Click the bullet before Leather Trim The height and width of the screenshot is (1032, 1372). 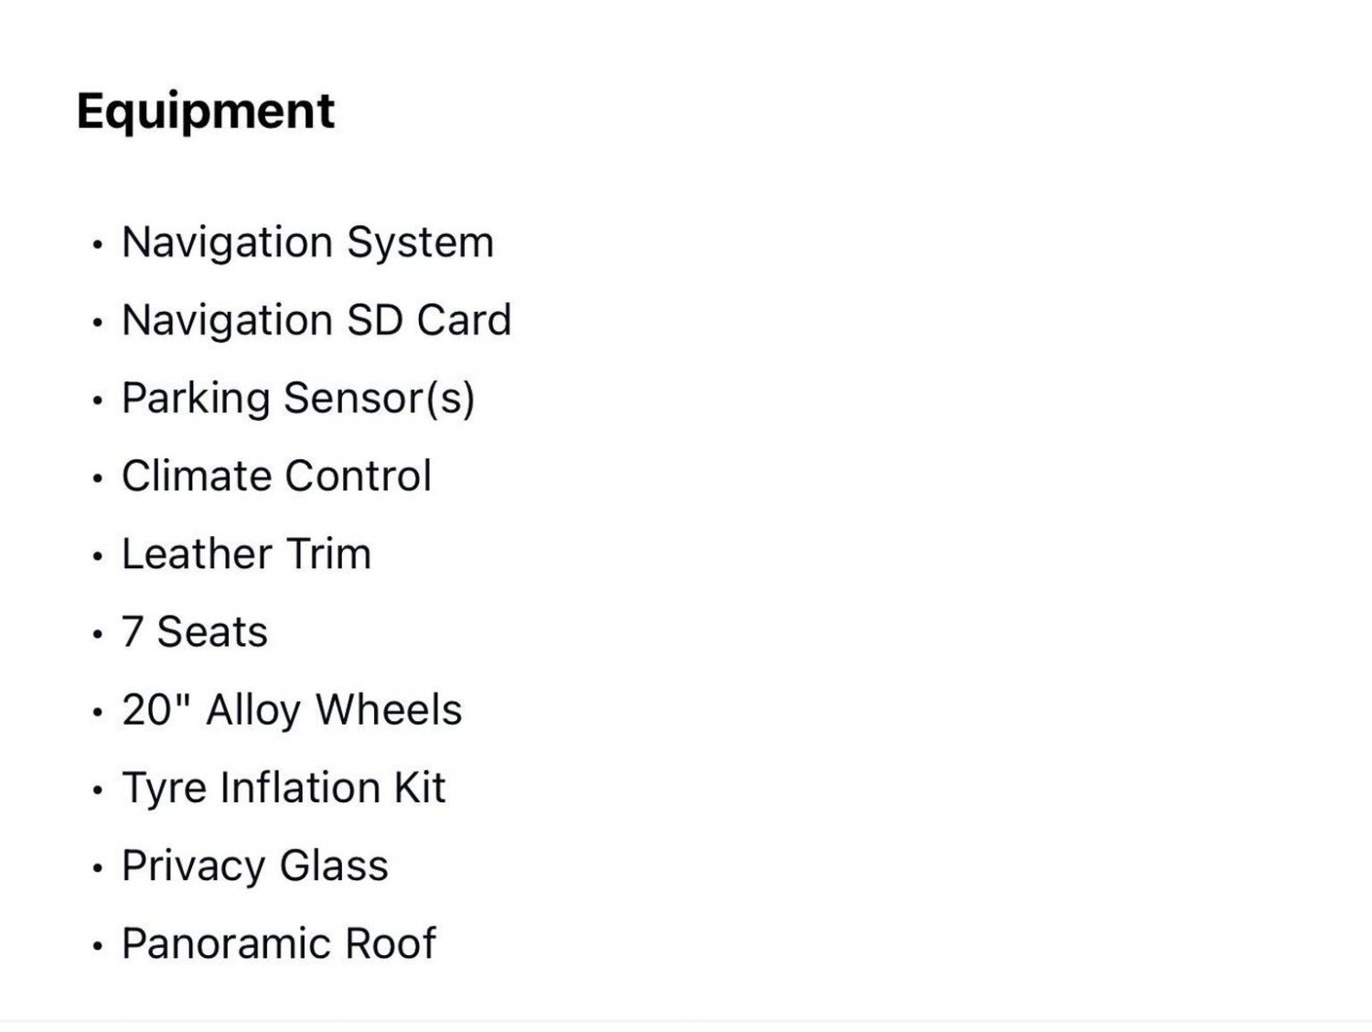(x=97, y=556)
